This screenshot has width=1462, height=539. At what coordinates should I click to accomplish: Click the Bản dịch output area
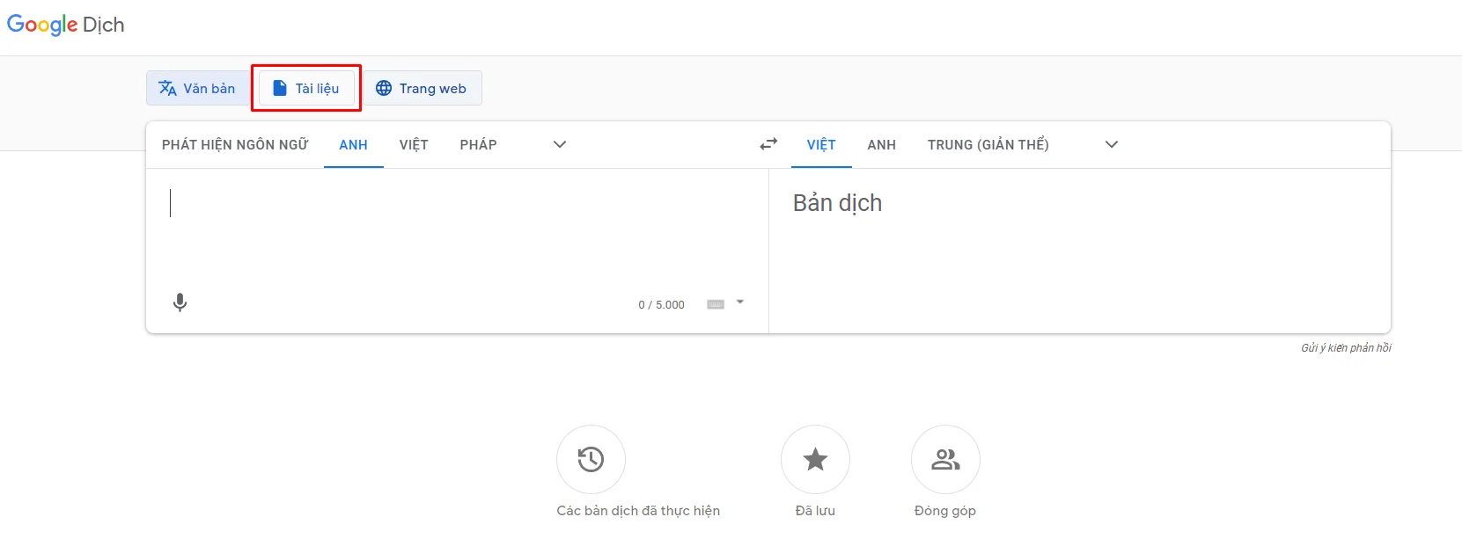click(1080, 251)
